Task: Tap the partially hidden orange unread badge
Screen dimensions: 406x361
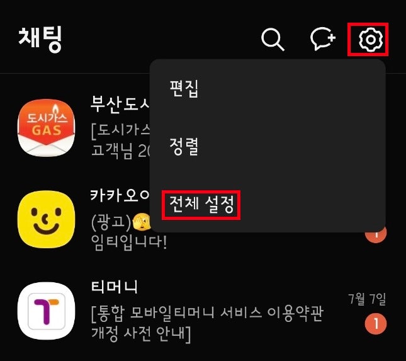Action: tap(376, 235)
